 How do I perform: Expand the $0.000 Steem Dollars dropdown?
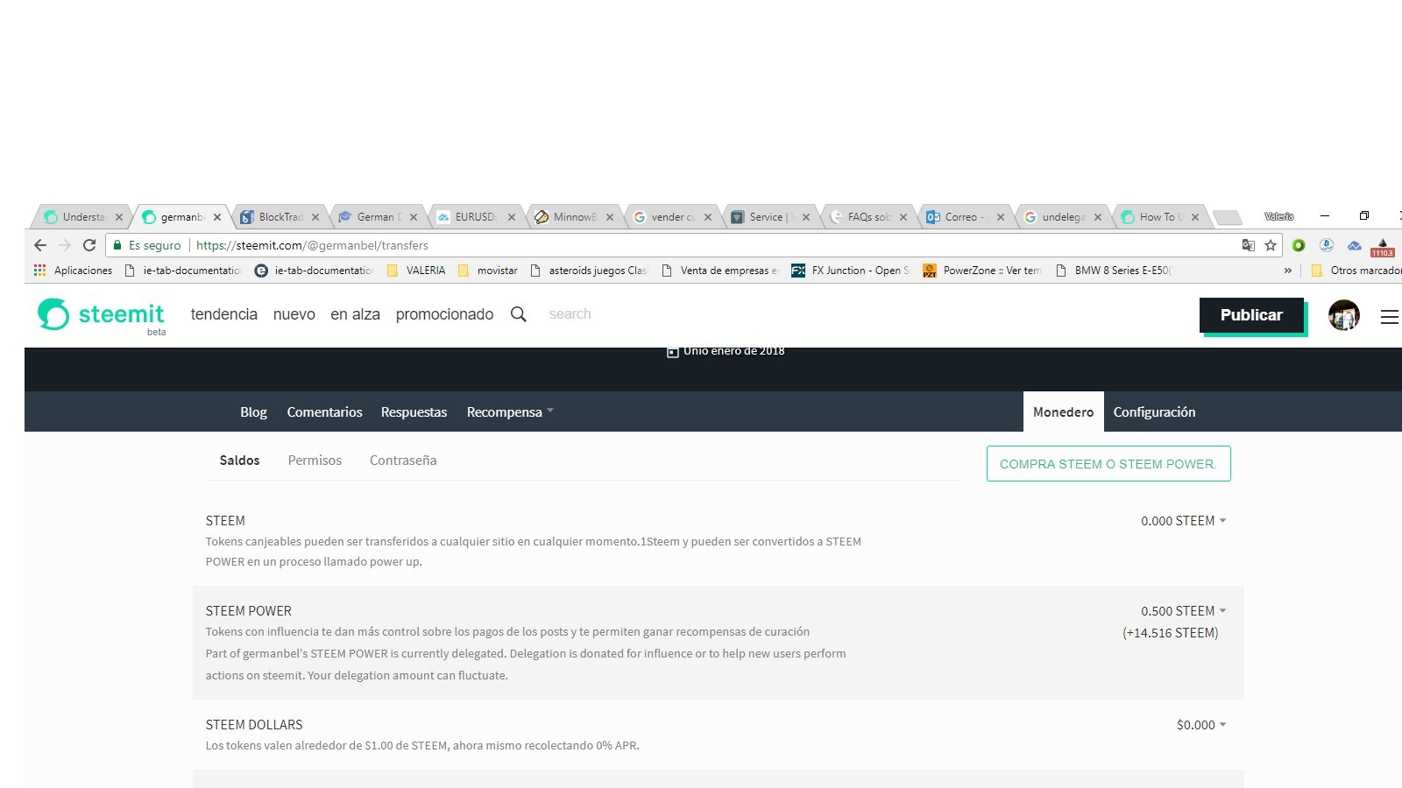1201,725
